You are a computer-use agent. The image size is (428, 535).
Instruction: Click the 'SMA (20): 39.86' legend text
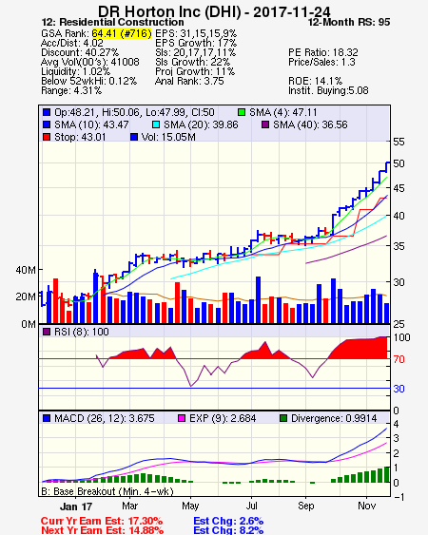pos(201,124)
